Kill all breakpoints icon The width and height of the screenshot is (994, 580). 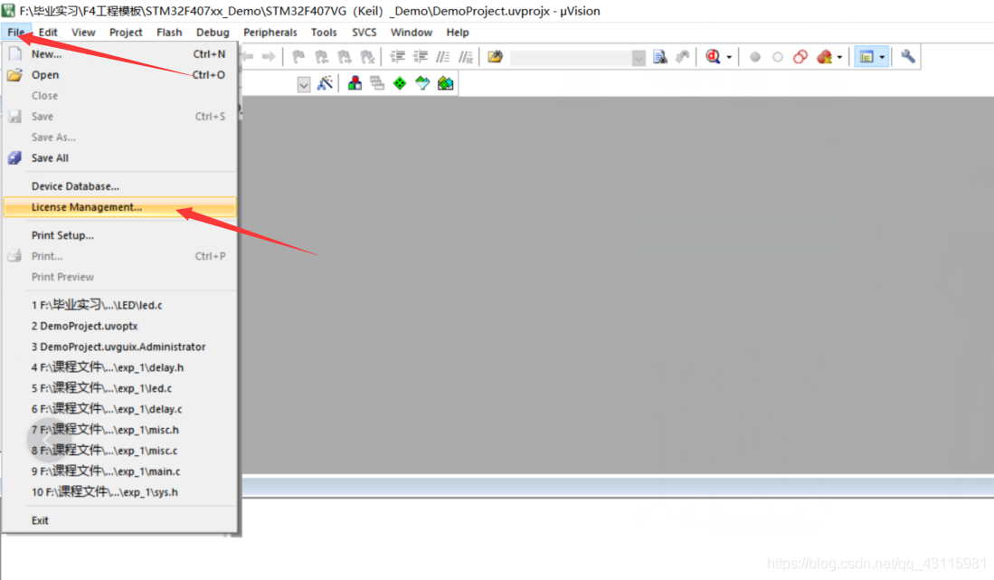824,57
